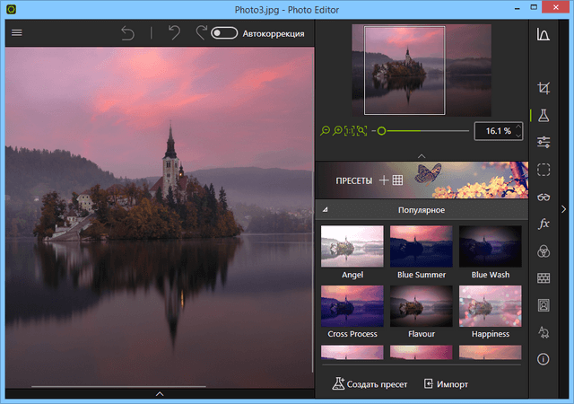Screen dimensions: 574x404
Task: Click the Создать пресет button
Action: click(x=370, y=384)
